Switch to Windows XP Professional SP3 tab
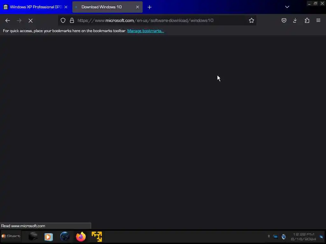This screenshot has width=326, height=244. pos(36,7)
